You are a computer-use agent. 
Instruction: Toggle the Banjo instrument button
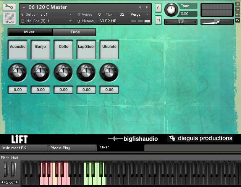point(40,50)
